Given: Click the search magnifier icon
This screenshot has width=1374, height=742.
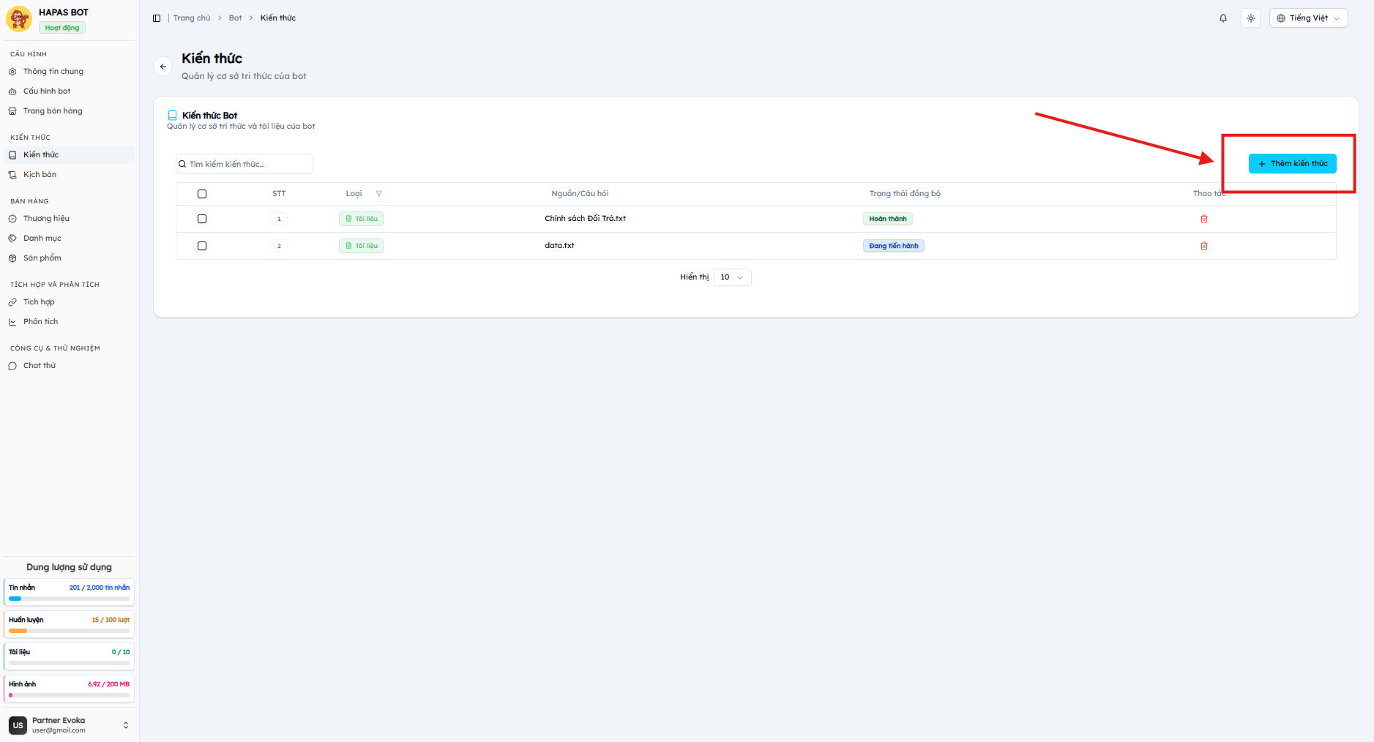Looking at the screenshot, I should point(182,164).
